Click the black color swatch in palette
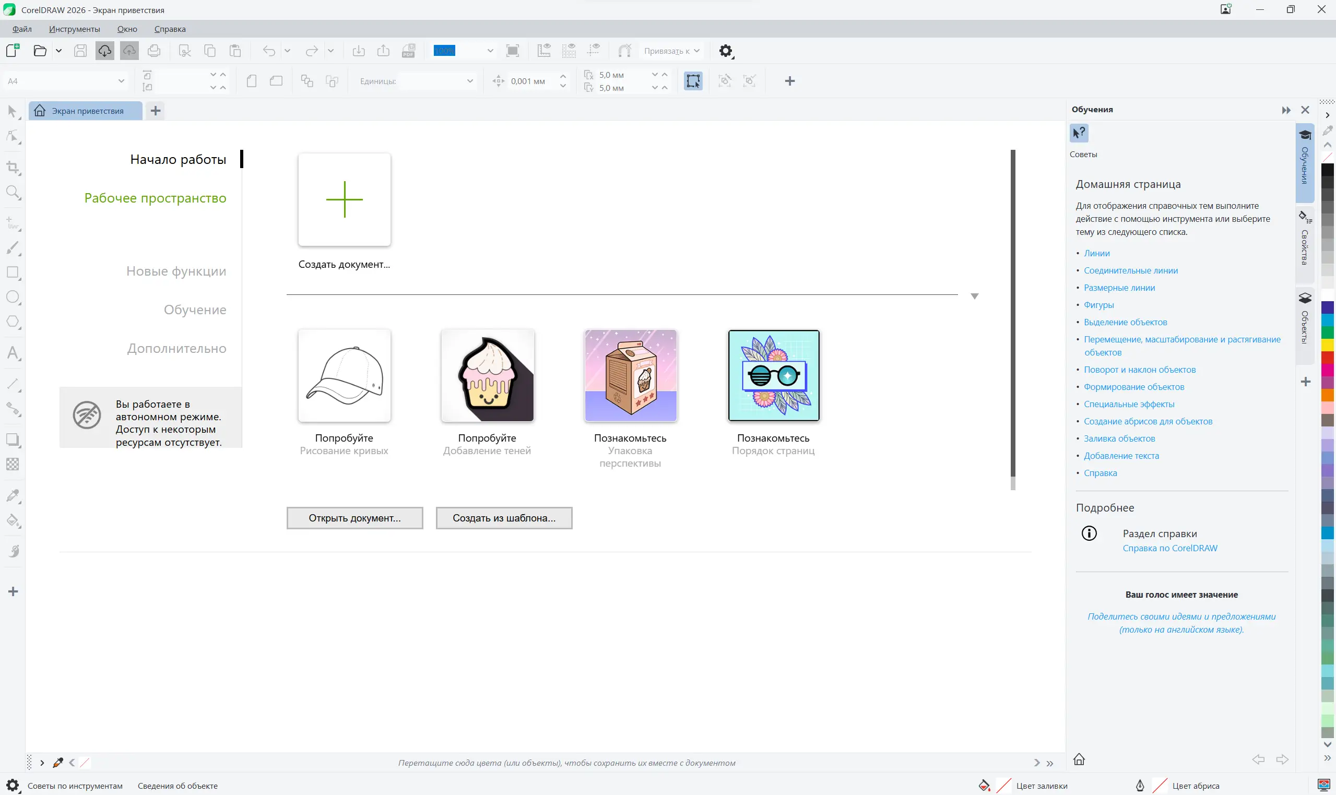1336x795 pixels. pos(1328,170)
